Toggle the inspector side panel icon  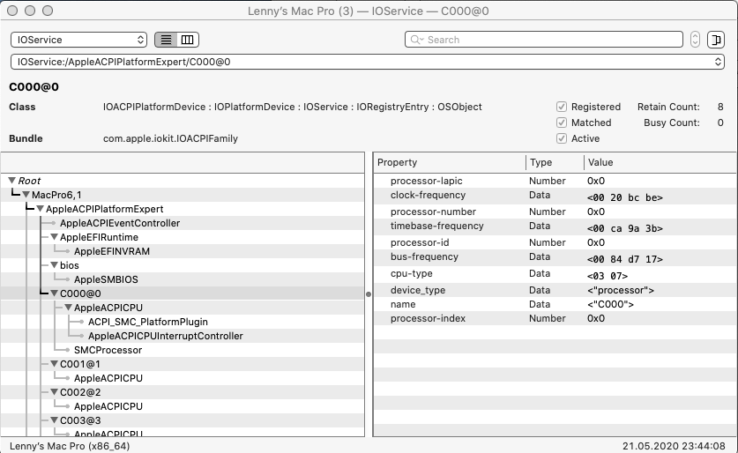click(x=715, y=40)
